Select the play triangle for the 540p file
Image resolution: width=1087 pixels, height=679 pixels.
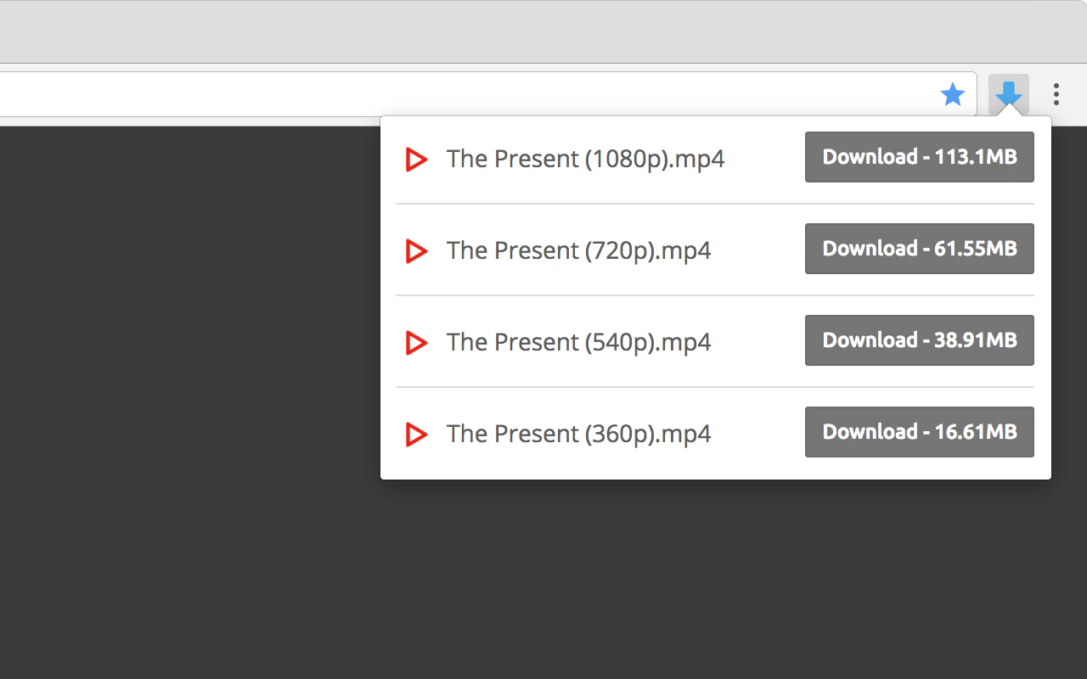click(416, 342)
